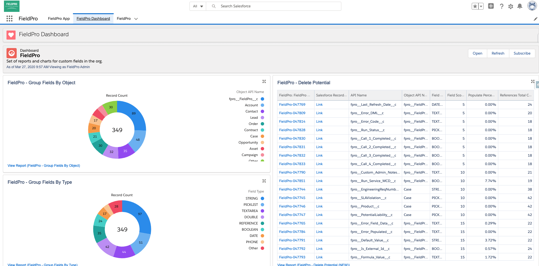Click the References Total C... column header
The image size is (539, 266).
[x=516, y=95]
